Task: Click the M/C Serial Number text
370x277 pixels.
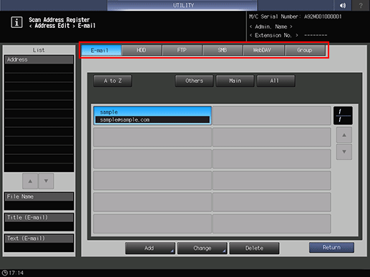Action: coord(296,16)
